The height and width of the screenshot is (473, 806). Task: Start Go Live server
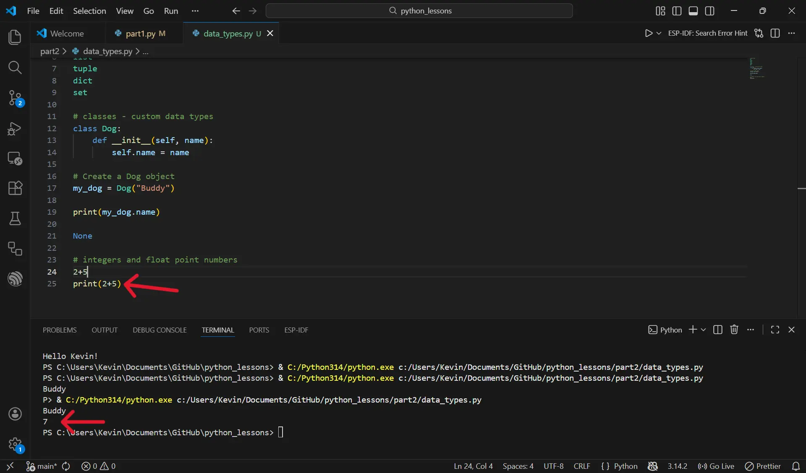[716, 466]
